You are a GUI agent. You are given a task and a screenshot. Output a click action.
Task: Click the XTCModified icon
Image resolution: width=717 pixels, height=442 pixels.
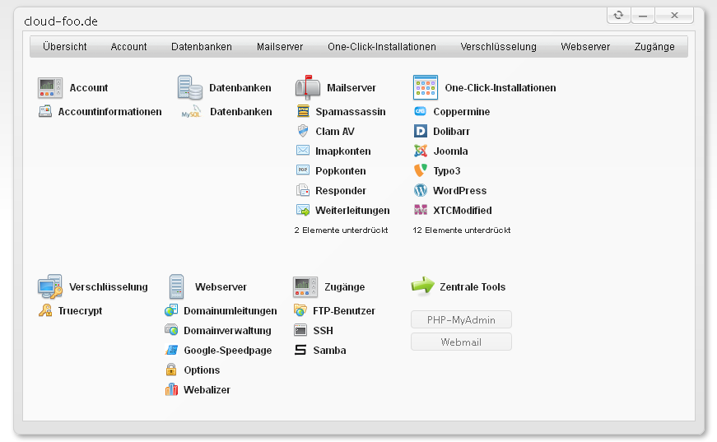[x=420, y=210]
